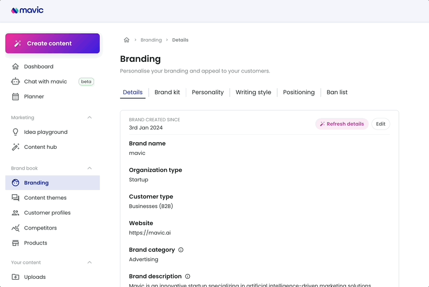
Task: Click the sparkle icon on Refresh details
Action: (x=322, y=124)
